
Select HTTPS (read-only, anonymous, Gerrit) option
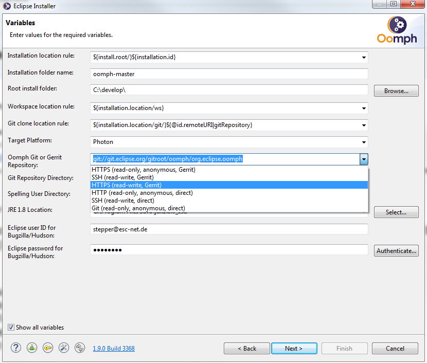pyautogui.click(x=229, y=170)
